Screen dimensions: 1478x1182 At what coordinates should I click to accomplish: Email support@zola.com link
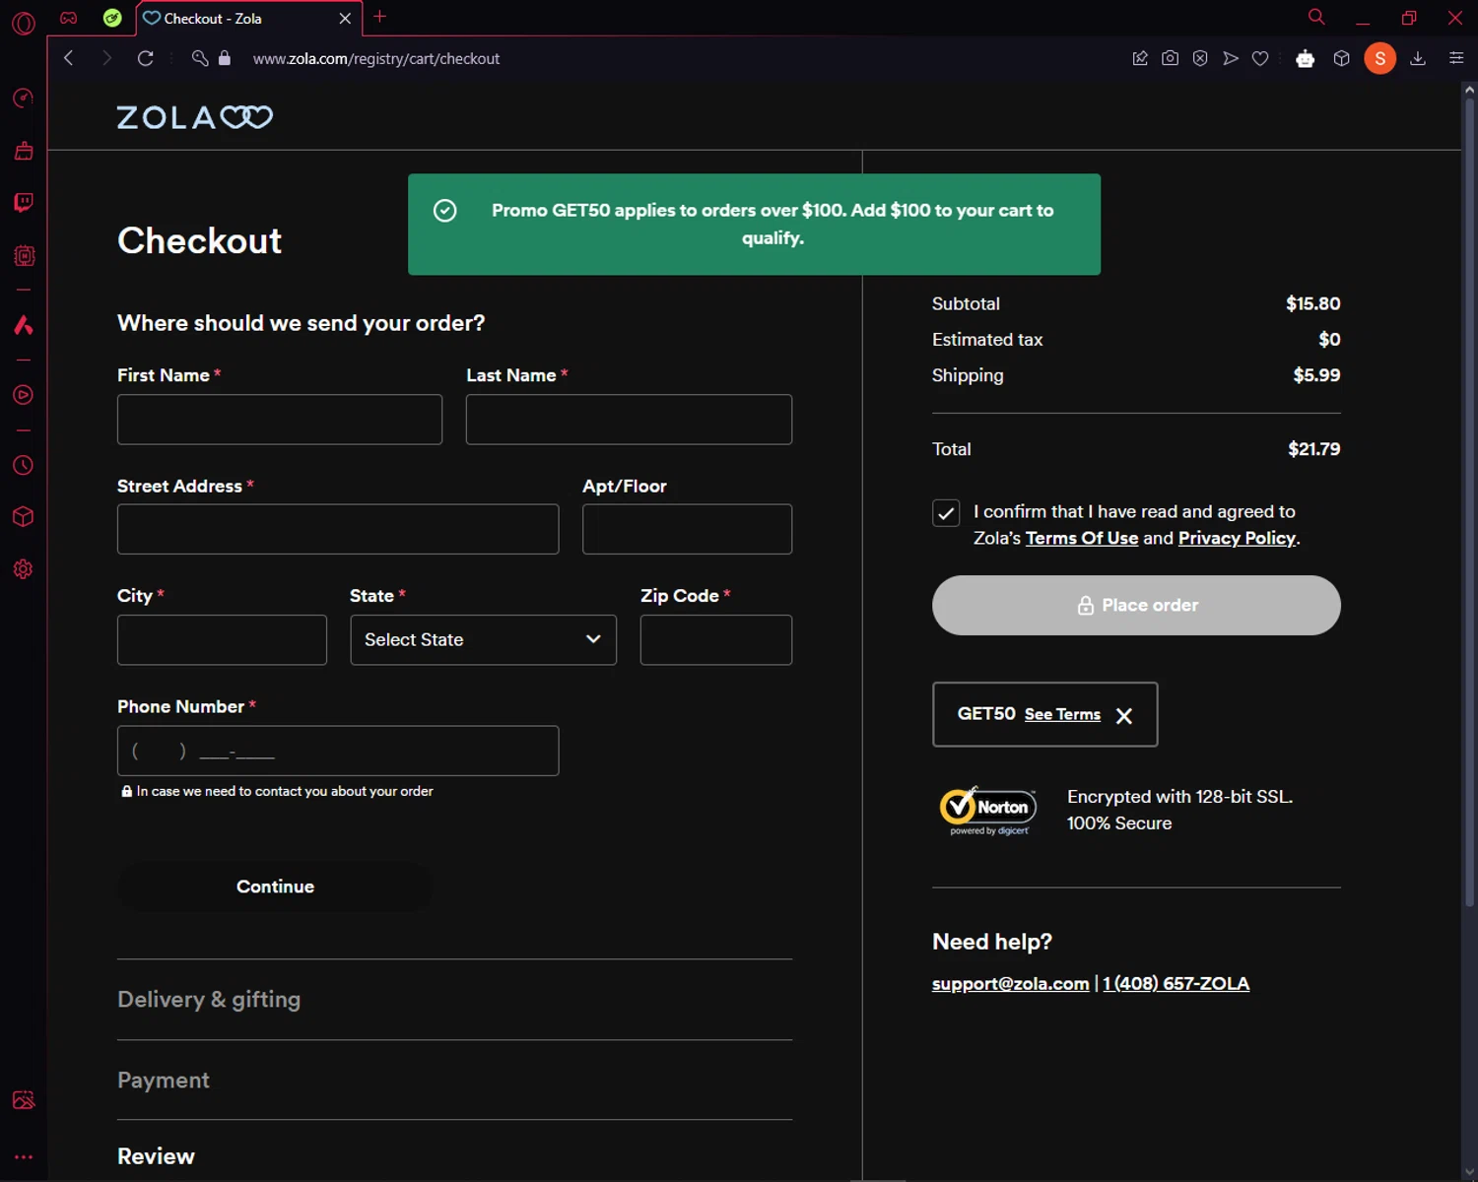pyautogui.click(x=1010, y=983)
